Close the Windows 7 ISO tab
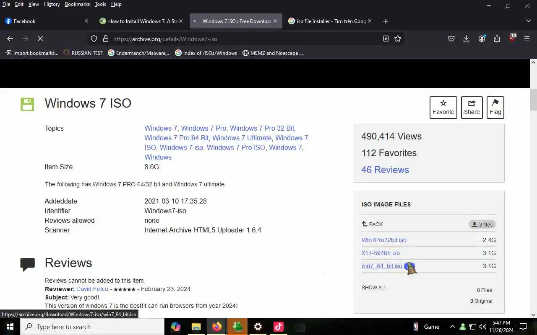The width and height of the screenshot is (537, 335). 275,21
